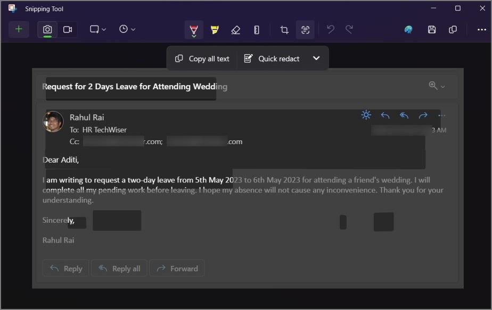This screenshot has height=310, width=492.
Task: Open the See more three-dot menu
Action: pyautogui.click(x=482, y=29)
